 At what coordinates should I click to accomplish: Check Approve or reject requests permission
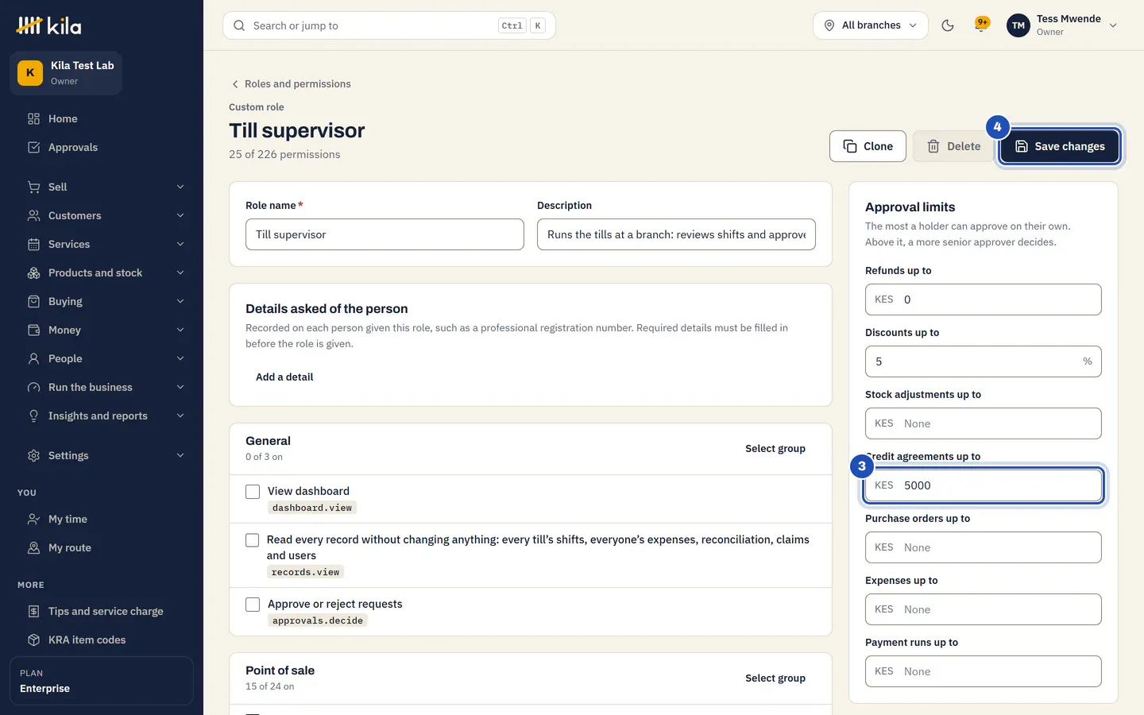click(253, 605)
